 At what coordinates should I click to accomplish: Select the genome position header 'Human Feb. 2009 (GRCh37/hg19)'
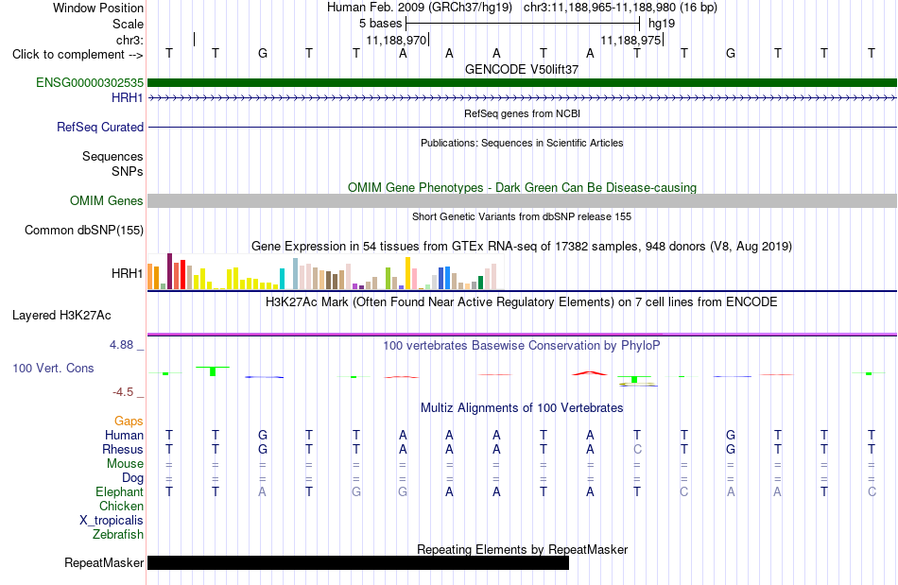click(422, 8)
